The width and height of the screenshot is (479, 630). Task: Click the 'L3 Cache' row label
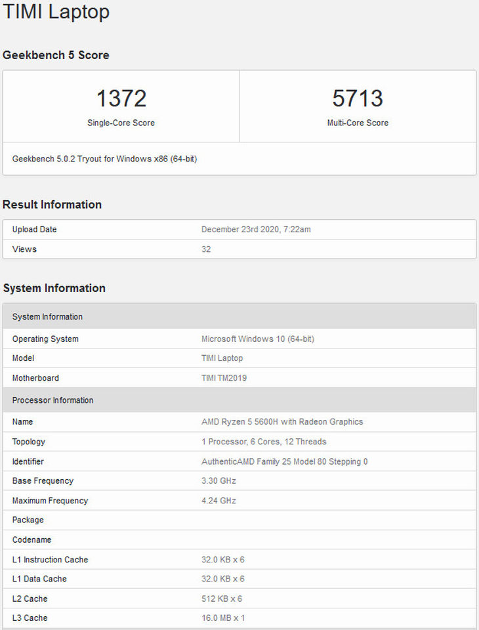30,618
